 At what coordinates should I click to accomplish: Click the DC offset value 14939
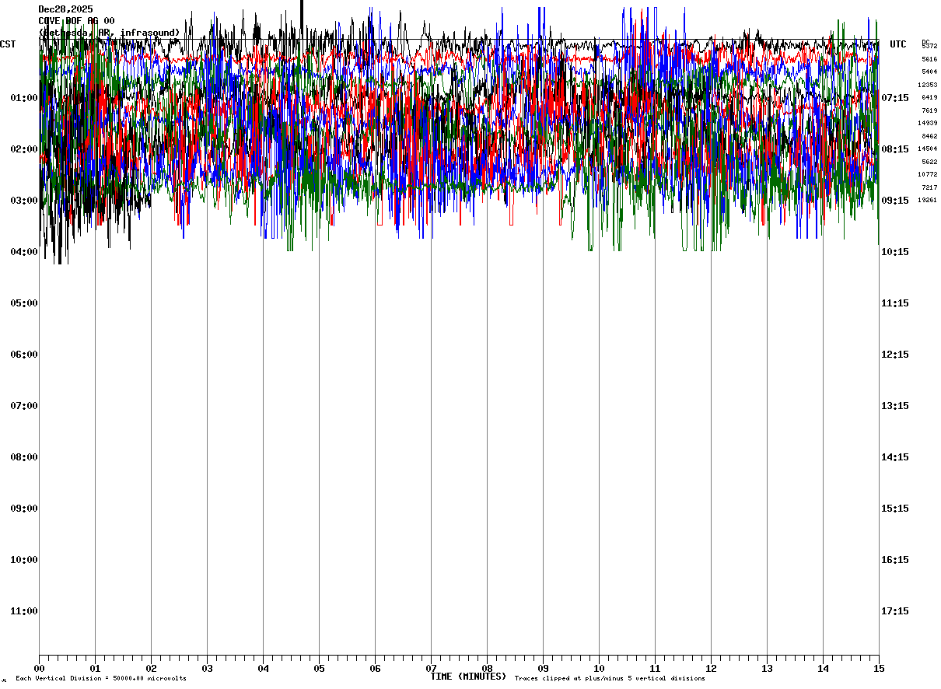click(927, 124)
